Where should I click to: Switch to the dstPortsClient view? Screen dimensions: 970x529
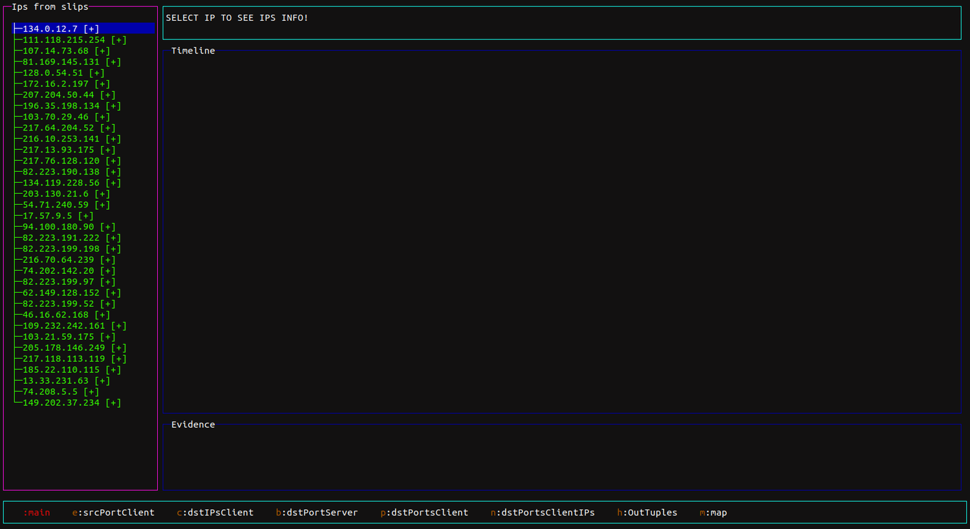424,512
